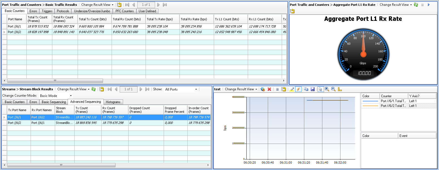Viewport: 439px width, 170px height.
Task: Click restore icon in Stream Block Results toolbar
Action: (x=102, y=89)
